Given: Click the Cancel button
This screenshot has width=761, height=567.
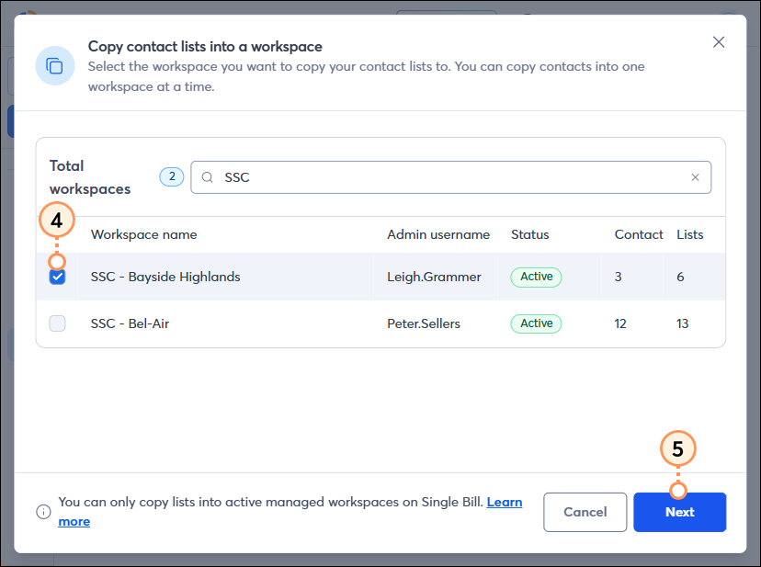Looking at the screenshot, I should [x=585, y=512].
